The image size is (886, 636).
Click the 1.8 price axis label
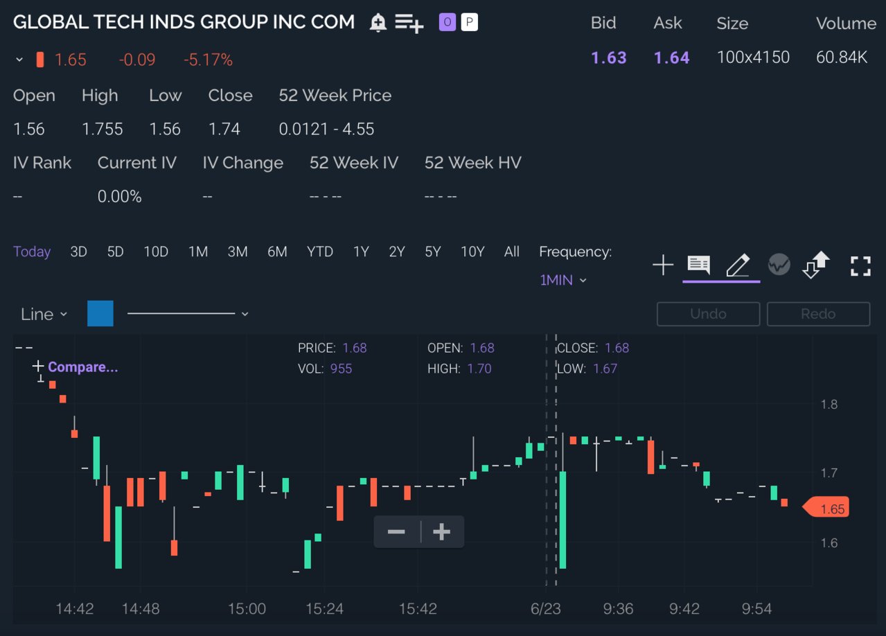(x=829, y=405)
